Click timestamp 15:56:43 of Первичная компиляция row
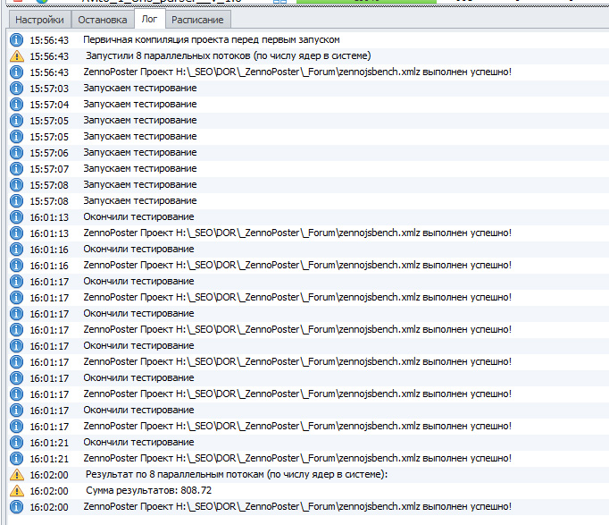Screen dimensions: 609x525 (49, 40)
